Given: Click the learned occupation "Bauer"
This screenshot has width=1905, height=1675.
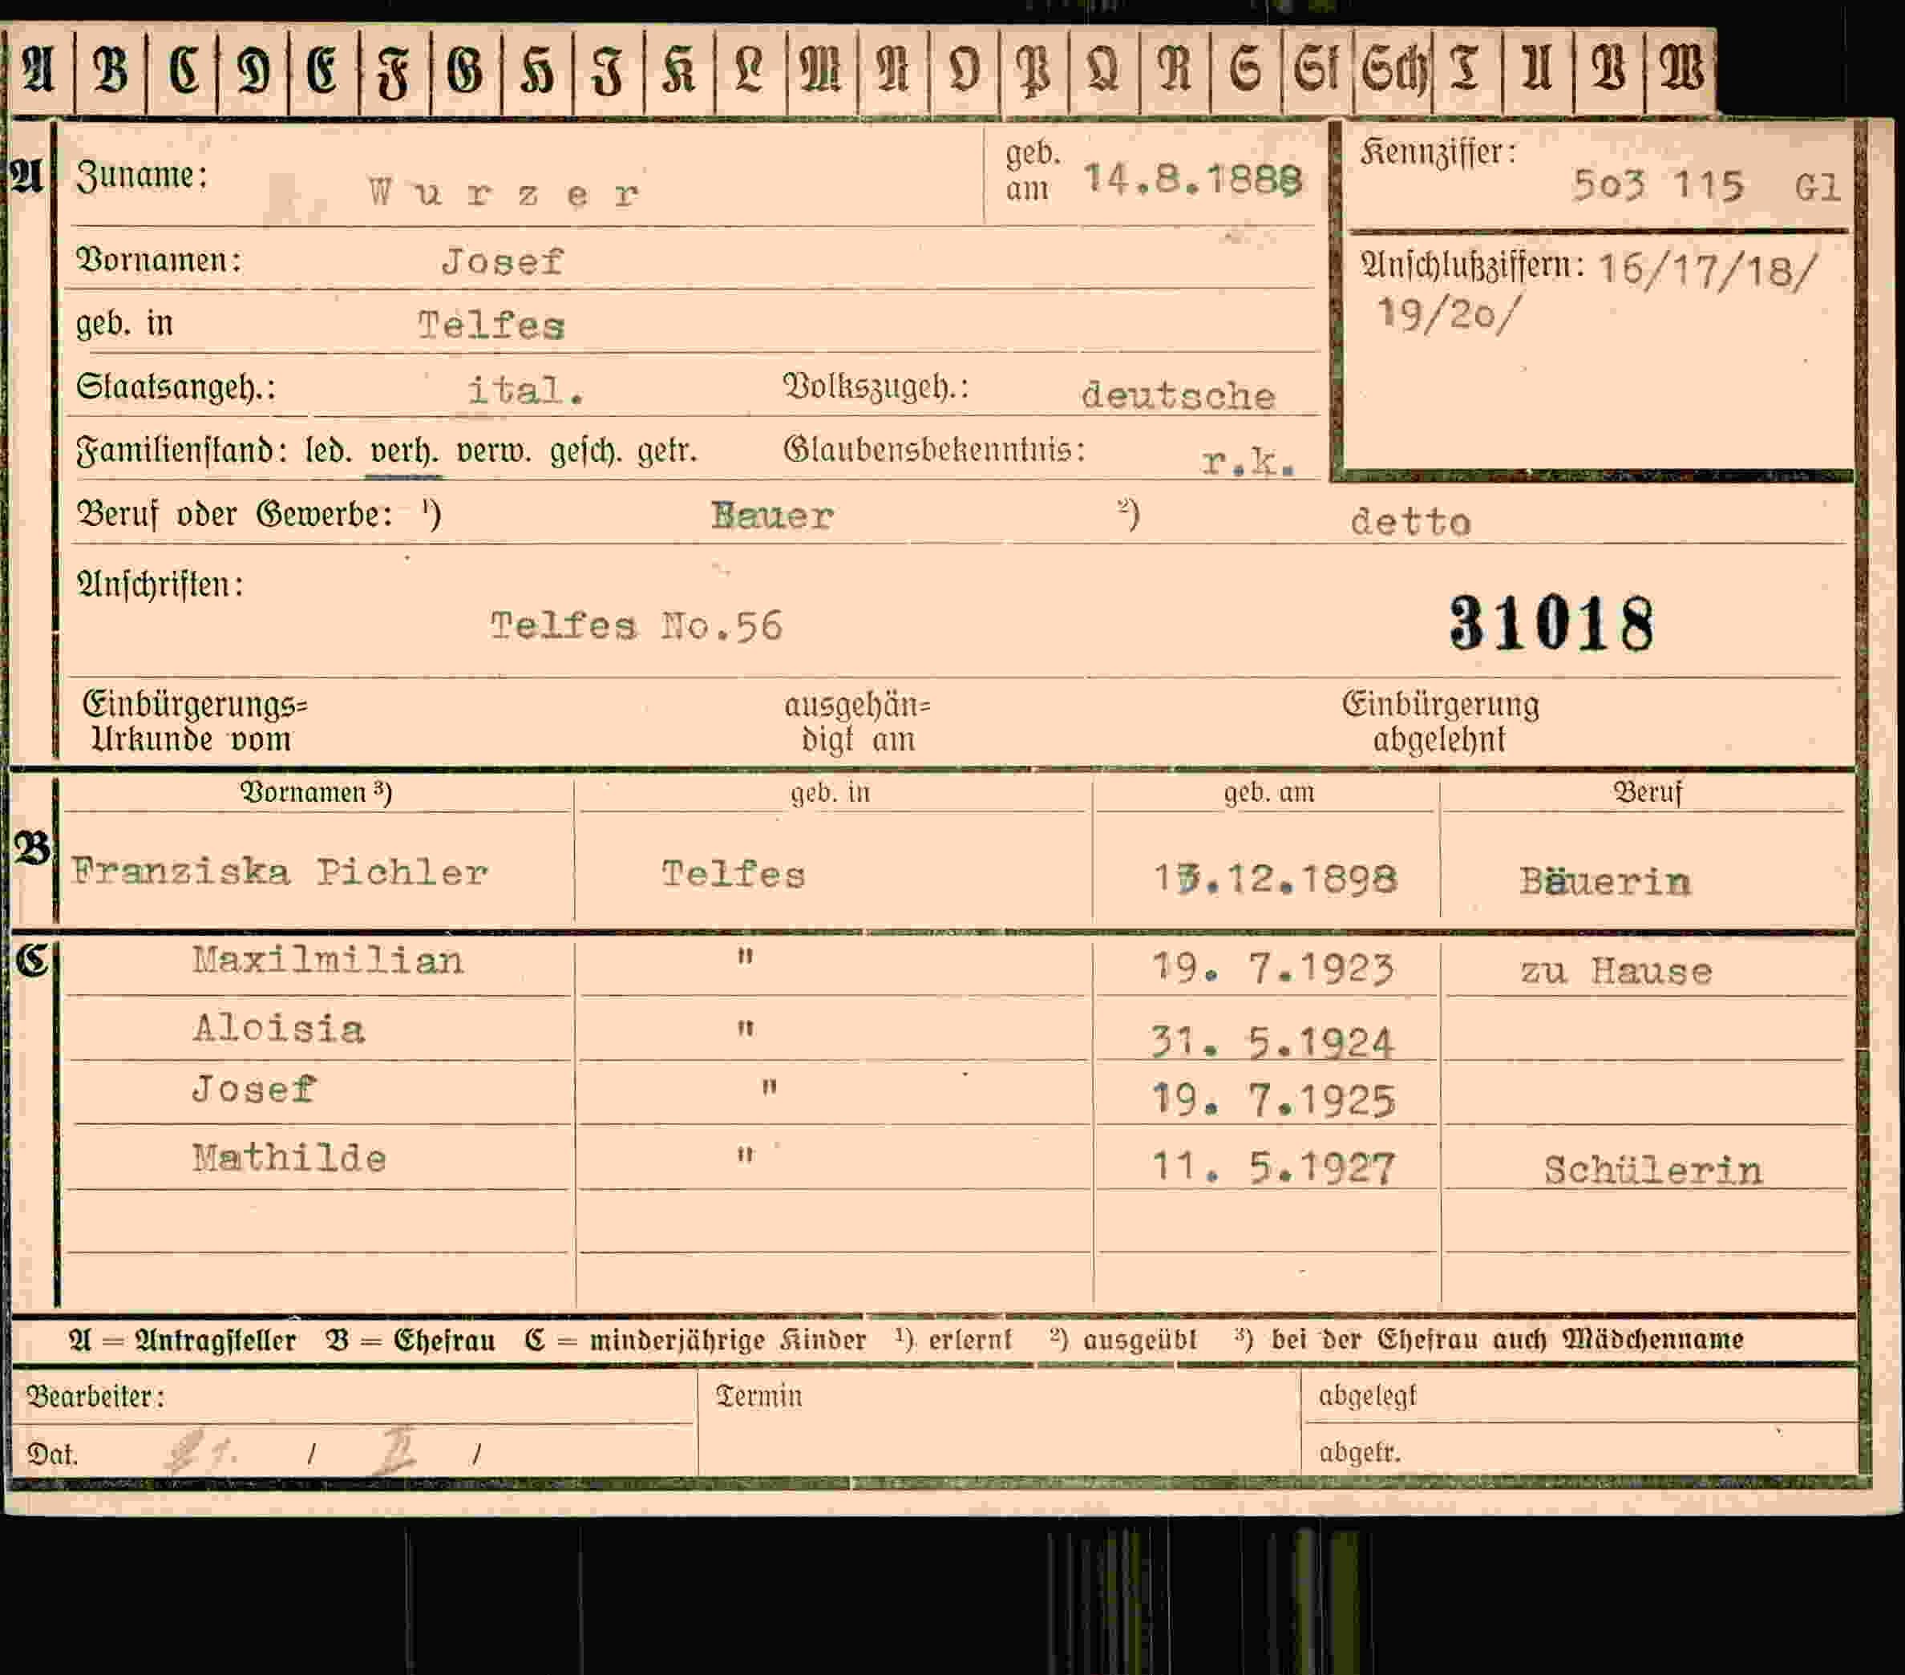Looking at the screenshot, I should (x=771, y=516).
